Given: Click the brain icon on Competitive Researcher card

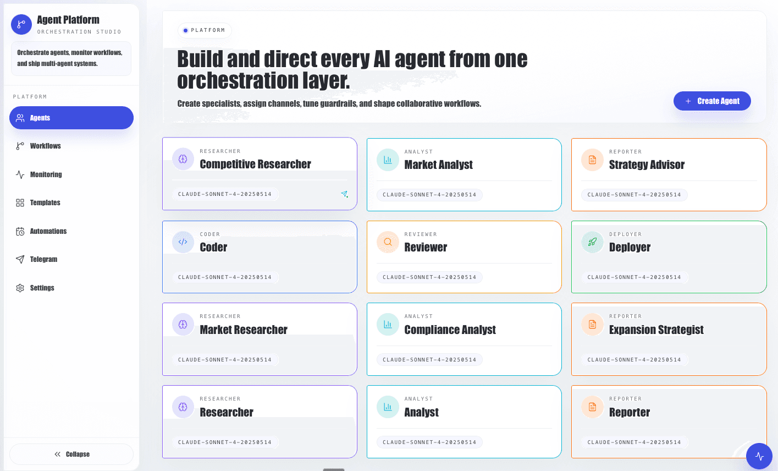Looking at the screenshot, I should pos(183,159).
